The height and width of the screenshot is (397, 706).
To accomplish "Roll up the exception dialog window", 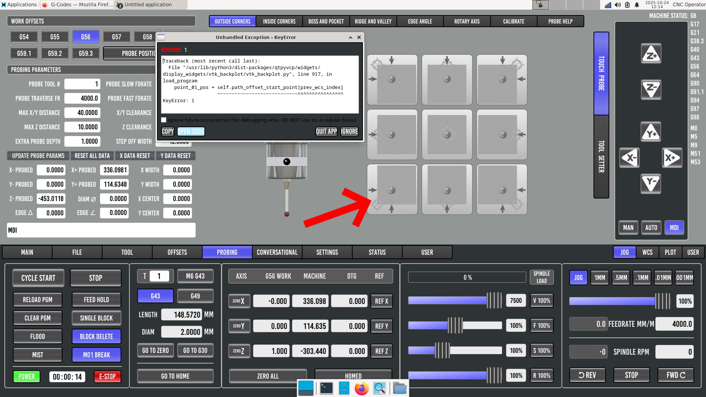I will pyautogui.click(x=350, y=37).
